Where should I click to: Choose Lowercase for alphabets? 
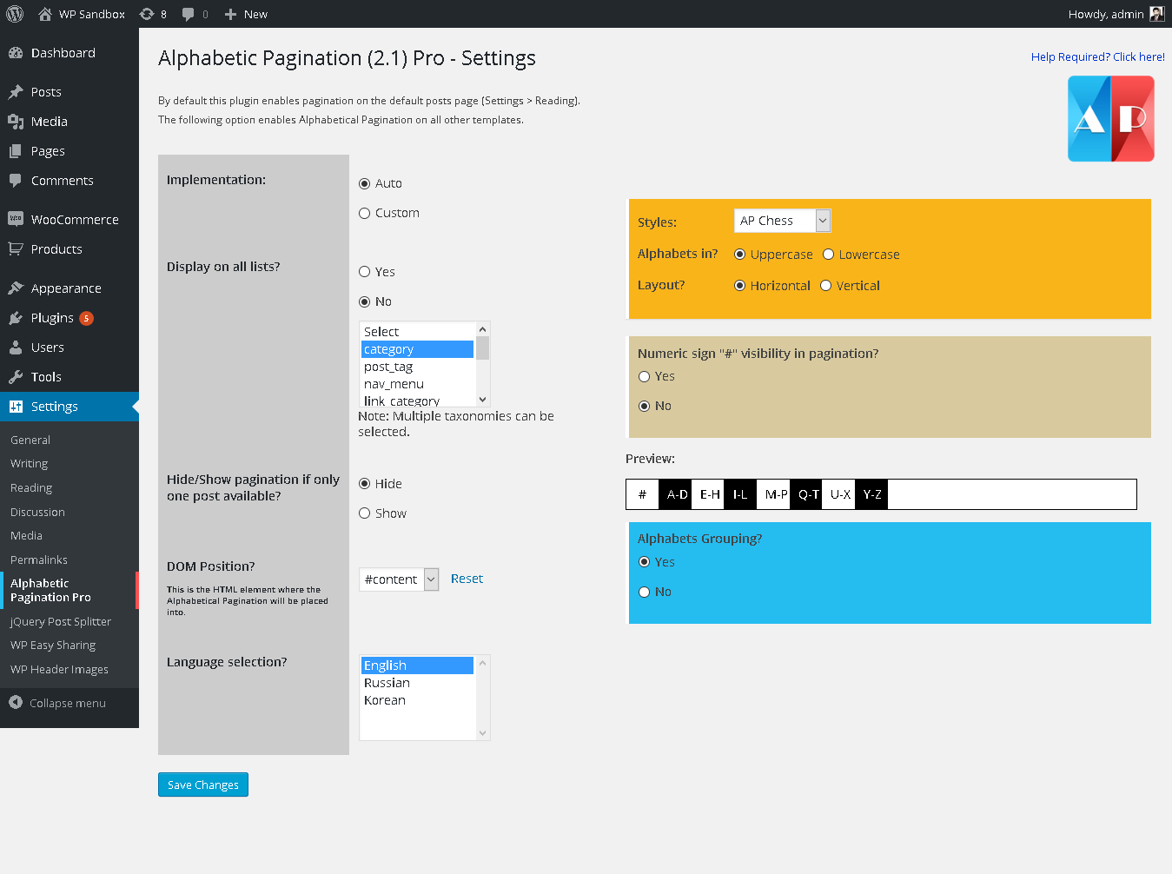pyautogui.click(x=829, y=255)
